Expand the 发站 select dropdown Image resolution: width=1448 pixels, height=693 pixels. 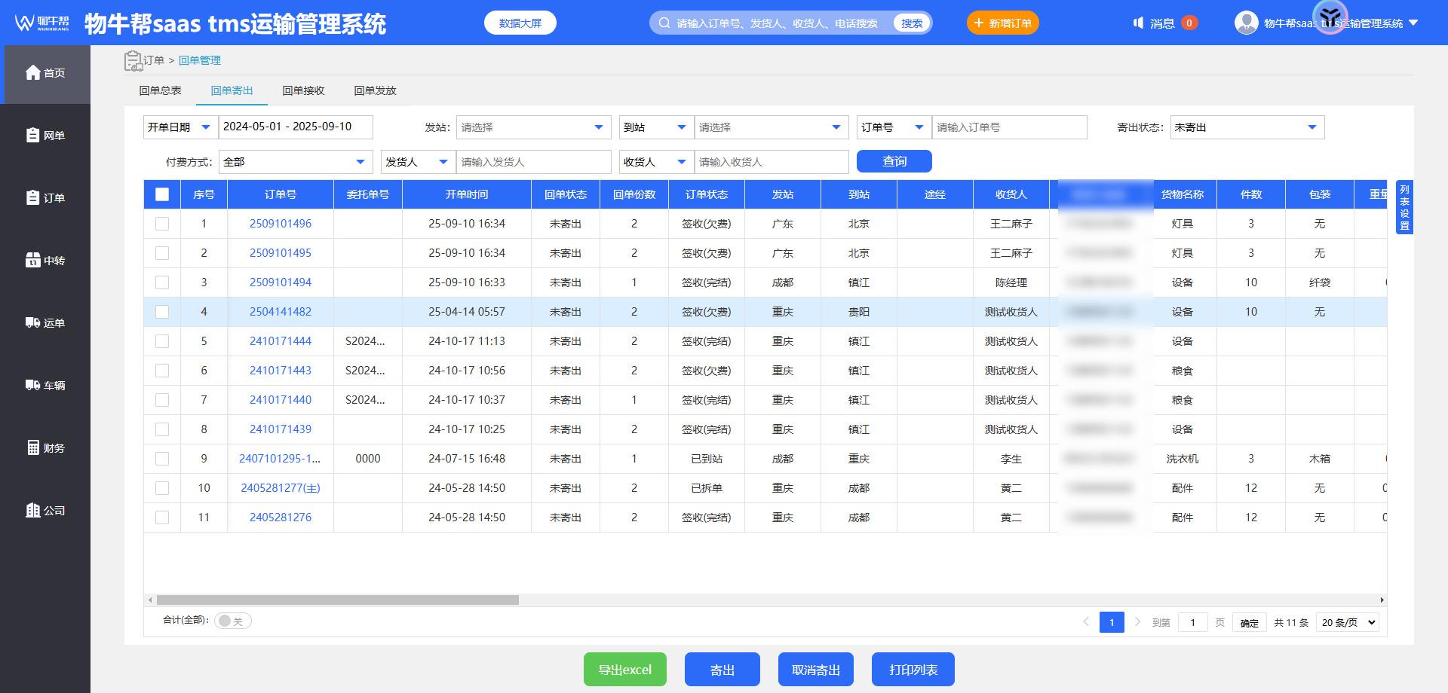click(533, 127)
